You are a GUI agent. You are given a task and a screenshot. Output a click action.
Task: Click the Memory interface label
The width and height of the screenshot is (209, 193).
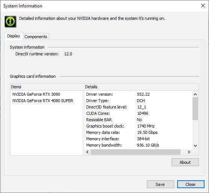(x=103, y=139)
